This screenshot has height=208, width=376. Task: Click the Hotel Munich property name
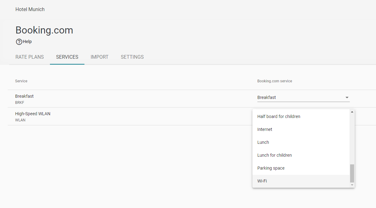[30, 10]
